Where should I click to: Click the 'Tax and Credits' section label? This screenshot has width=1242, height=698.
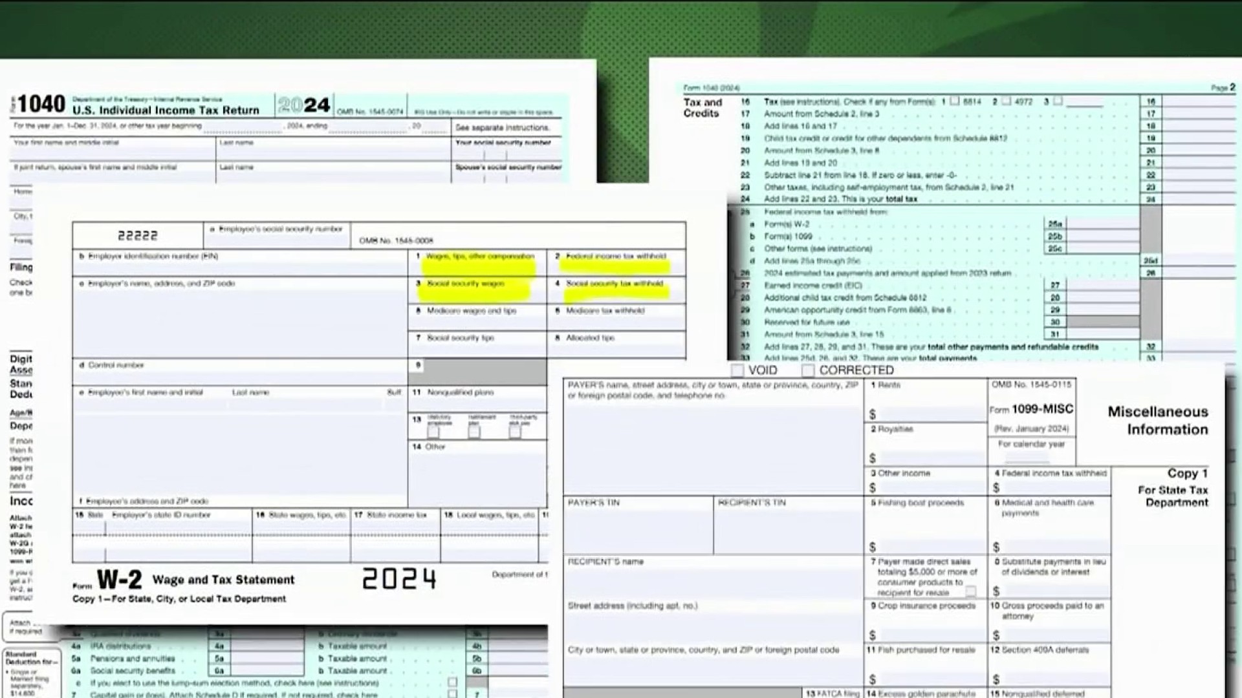point(703,107)
